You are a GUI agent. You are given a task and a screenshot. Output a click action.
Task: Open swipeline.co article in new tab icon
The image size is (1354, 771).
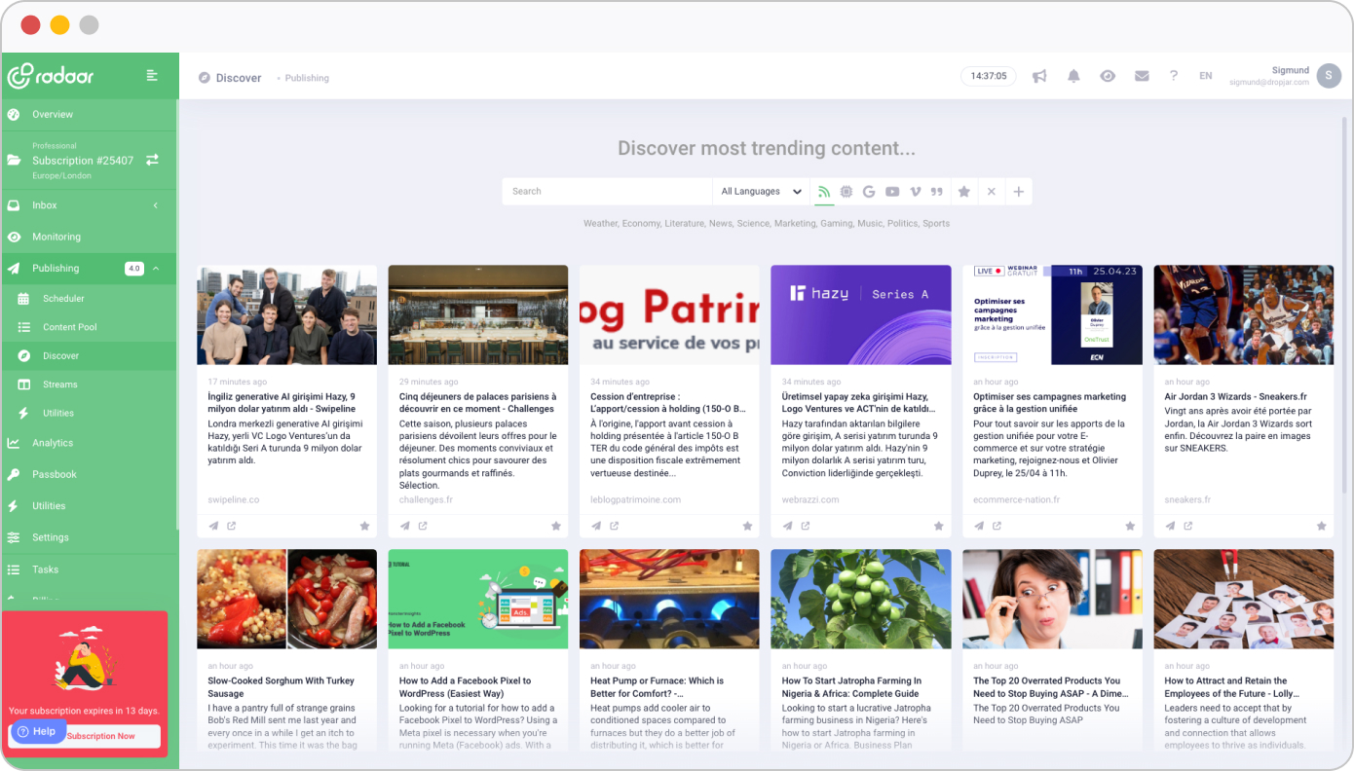coord(232,526)
